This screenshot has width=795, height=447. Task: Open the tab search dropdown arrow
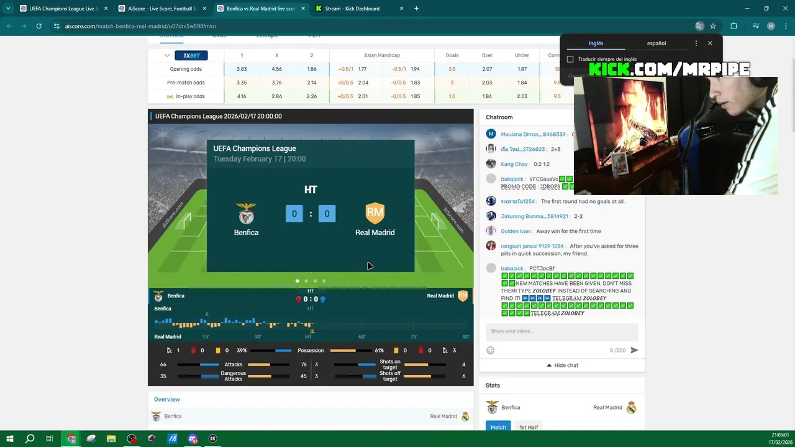pos(7,9)
